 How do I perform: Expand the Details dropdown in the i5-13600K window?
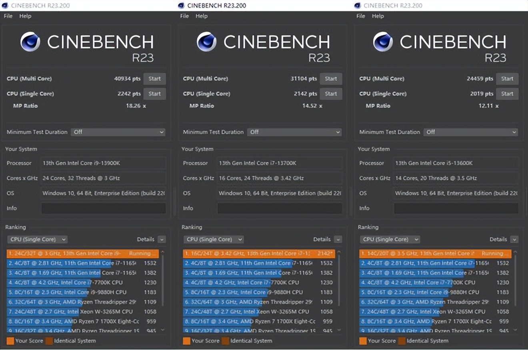514,239
